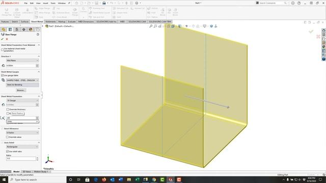
Task: Open Custom Properties icon in task pane
Action: click(x=324, y=51)
